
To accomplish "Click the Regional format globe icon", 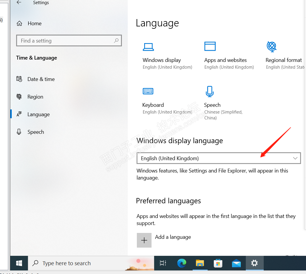I will pyautogui.click(x=272, y=47).
